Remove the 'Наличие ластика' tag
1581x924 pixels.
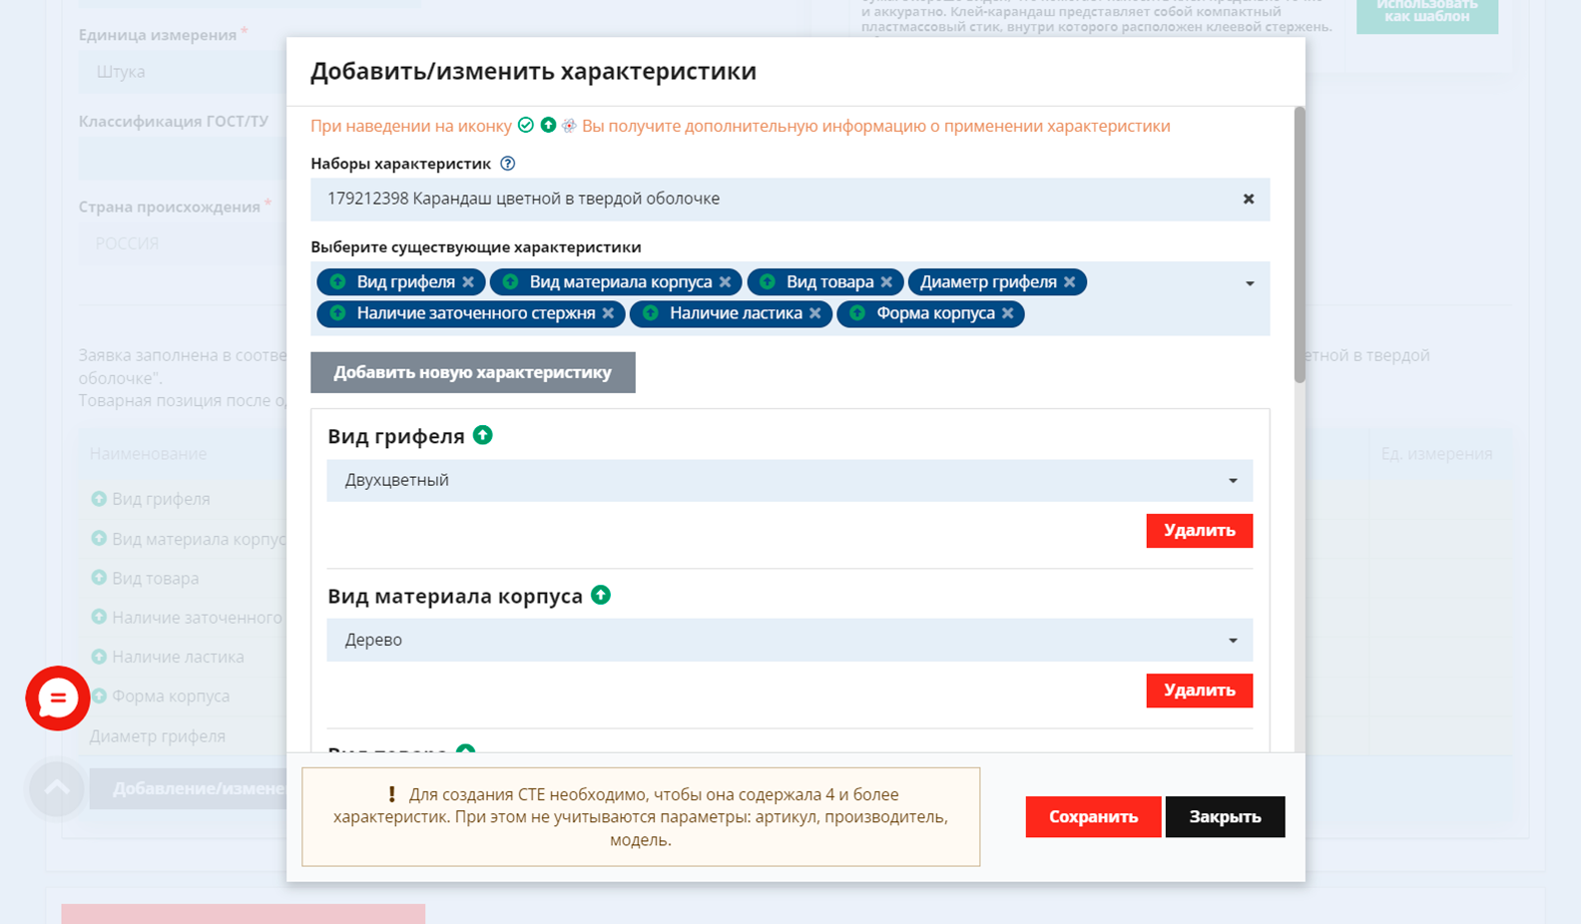coord(815,313)
